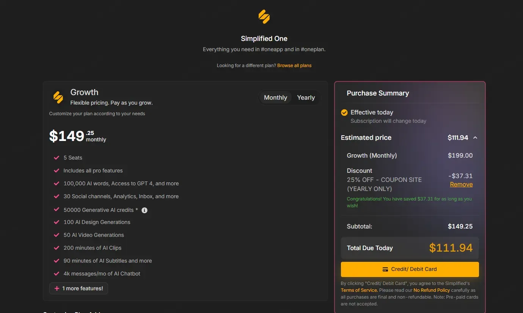Screen dimensions: 523x313
Task: Open the Generative AI credits info icon
Action: pos(144,210)
